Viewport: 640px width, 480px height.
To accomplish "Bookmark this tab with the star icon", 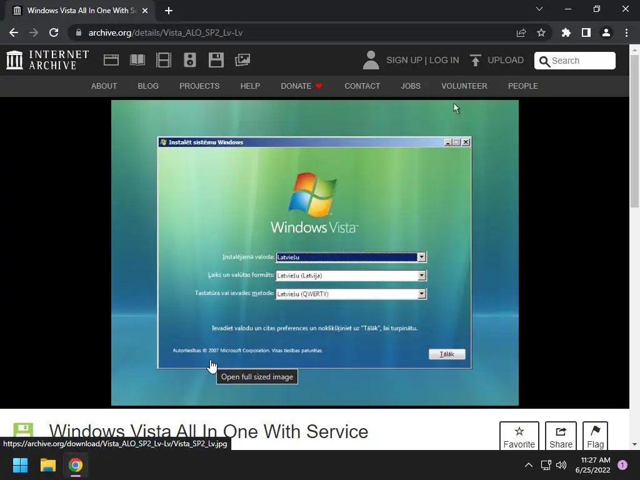I will (x=541, y=32).
